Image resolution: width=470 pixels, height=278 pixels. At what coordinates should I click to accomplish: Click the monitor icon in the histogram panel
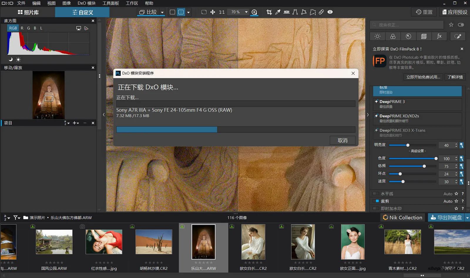(x=78, y=28)
